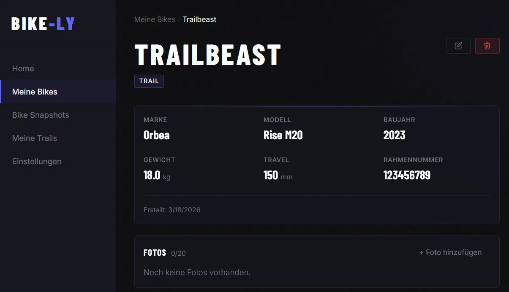This screenshot has width=509, height=292.
Task: Open Einstellungen settings page
Action: pos(37,162)
